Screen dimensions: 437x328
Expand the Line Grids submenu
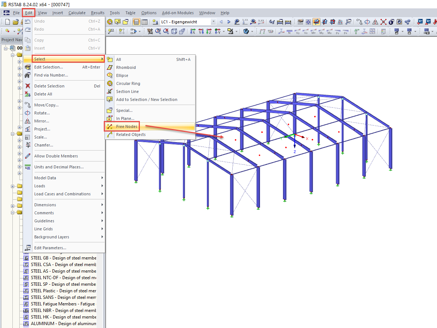click(64, 229)
